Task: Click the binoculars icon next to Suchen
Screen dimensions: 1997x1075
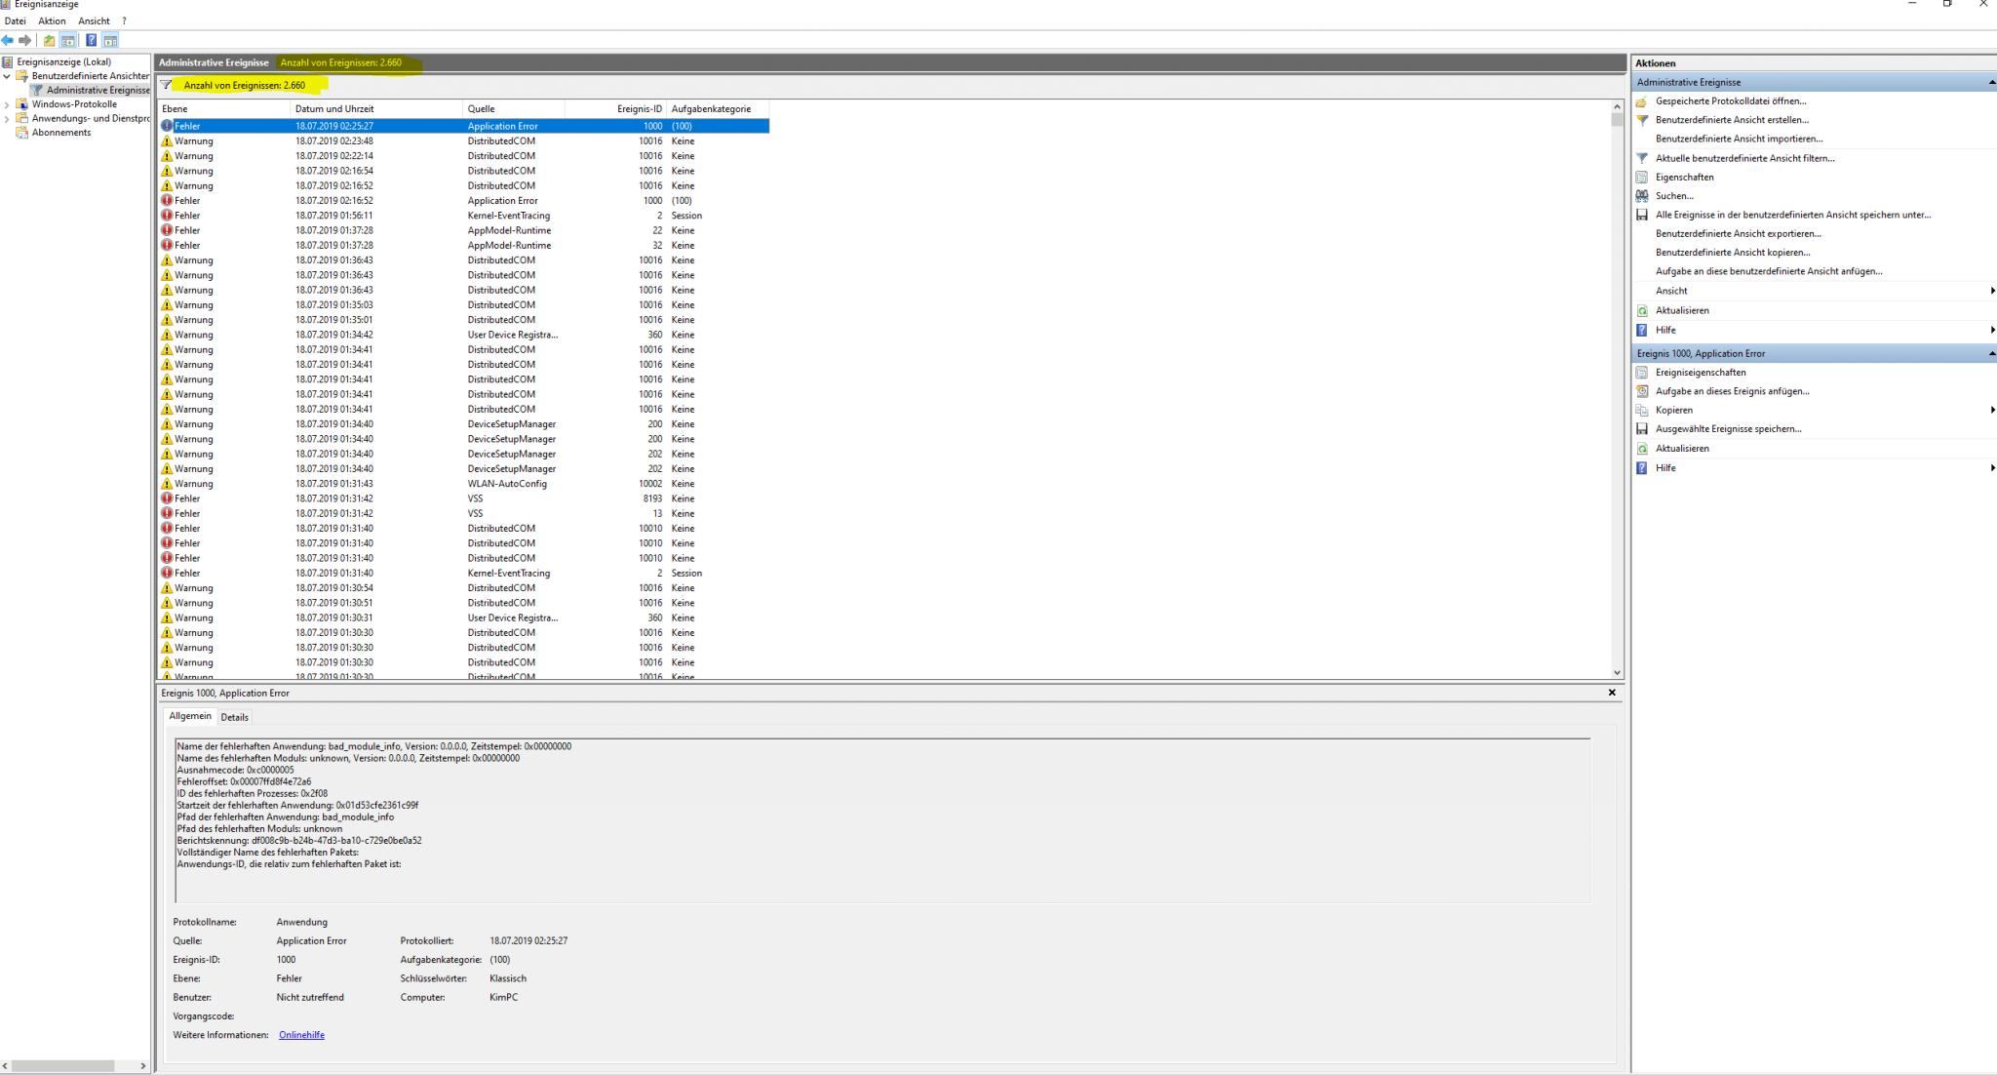Action: point(1642,196)
